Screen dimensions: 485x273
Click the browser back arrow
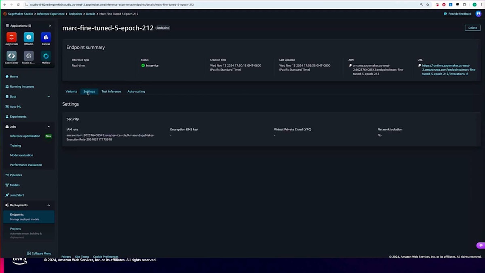point(4,4)
